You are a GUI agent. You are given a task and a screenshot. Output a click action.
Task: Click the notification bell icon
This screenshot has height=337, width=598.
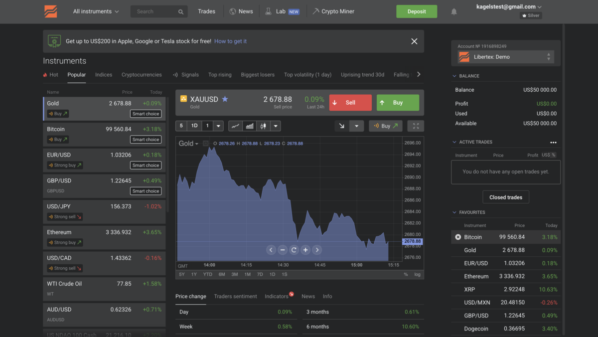point(453,11)
